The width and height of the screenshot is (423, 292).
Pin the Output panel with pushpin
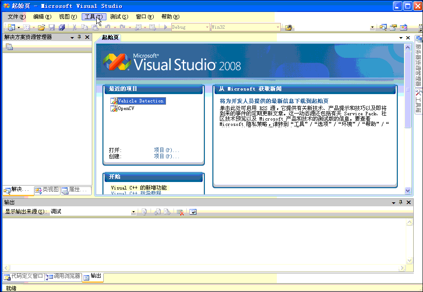[x=400, y=202]
